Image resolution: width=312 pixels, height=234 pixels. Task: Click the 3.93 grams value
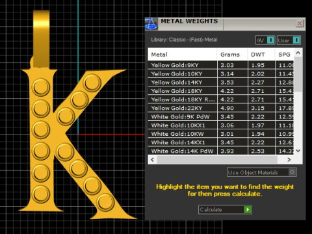[x=227, y=151]
